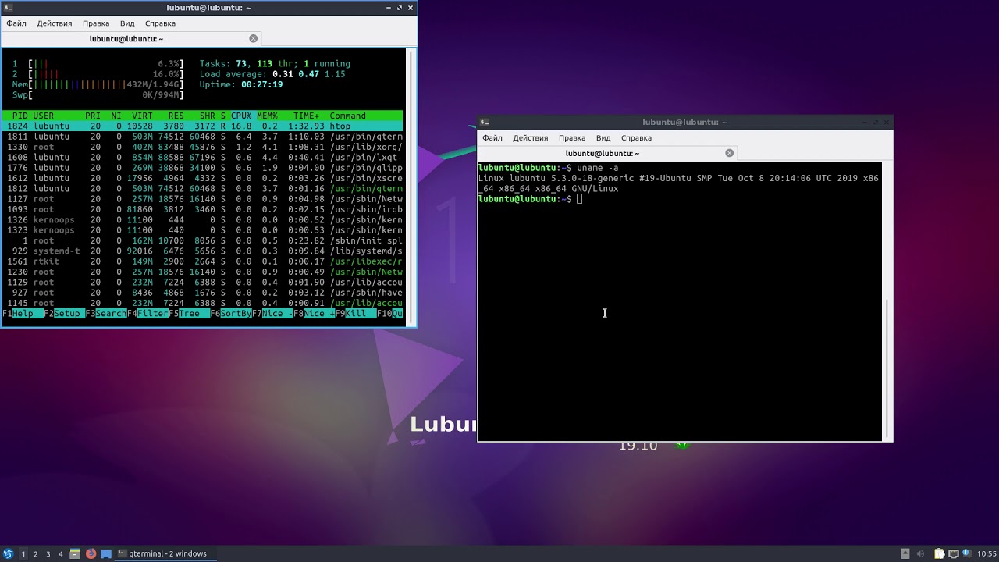Click the window icon of htop terminal
Image resolution: width=999 pixels, height=562 pixels.
tap(7, 8)
